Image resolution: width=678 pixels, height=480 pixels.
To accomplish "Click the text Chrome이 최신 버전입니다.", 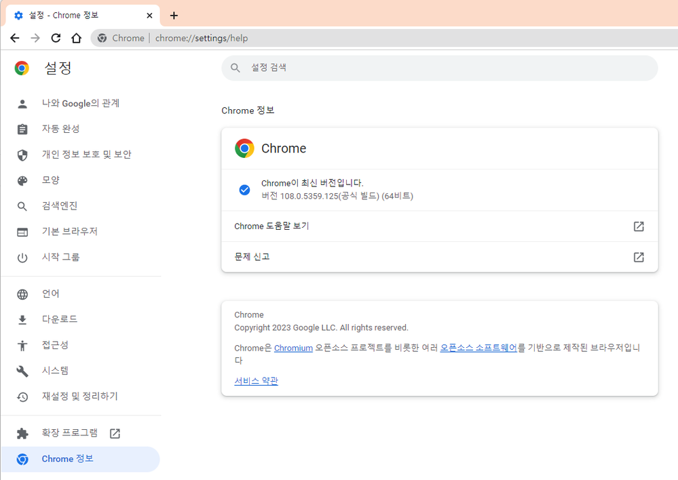I will (x=312, y=183).
